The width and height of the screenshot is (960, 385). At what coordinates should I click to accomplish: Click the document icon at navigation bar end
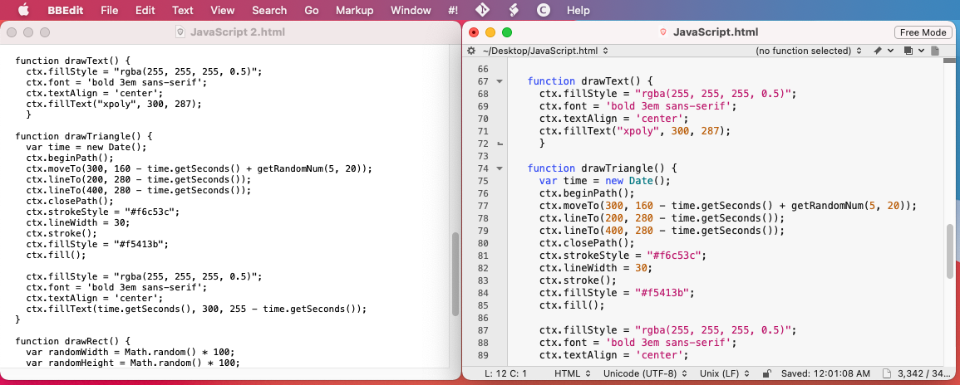coord(935,51)
